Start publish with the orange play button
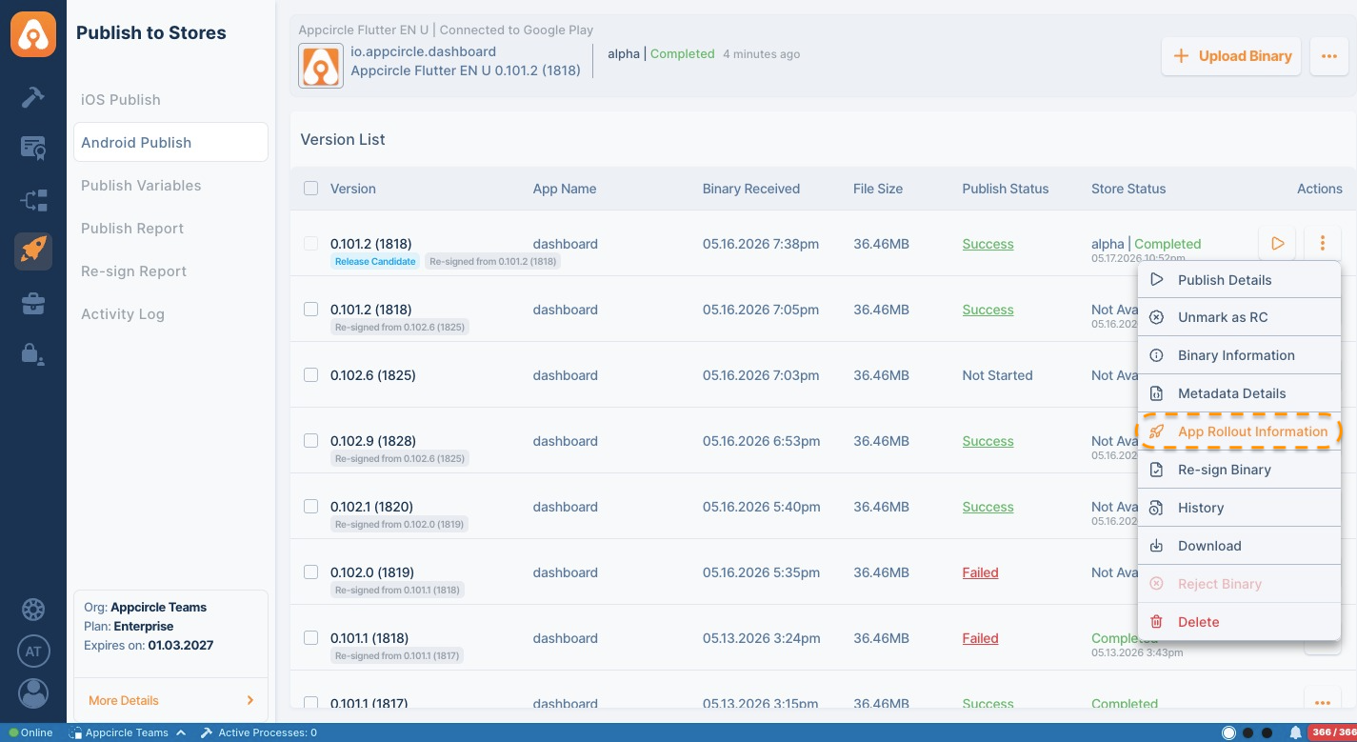 (x=1277, y=244)
